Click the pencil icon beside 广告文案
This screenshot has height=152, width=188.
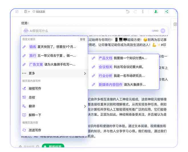pyautogui.click(x=24, y=65)
